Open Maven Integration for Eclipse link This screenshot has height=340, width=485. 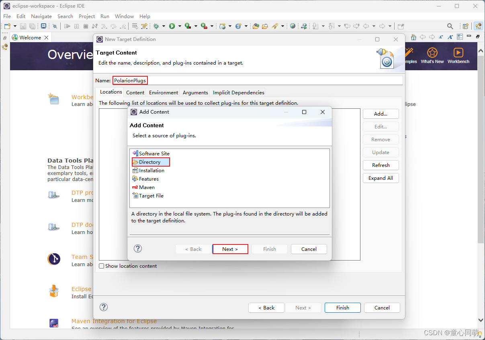114,321
